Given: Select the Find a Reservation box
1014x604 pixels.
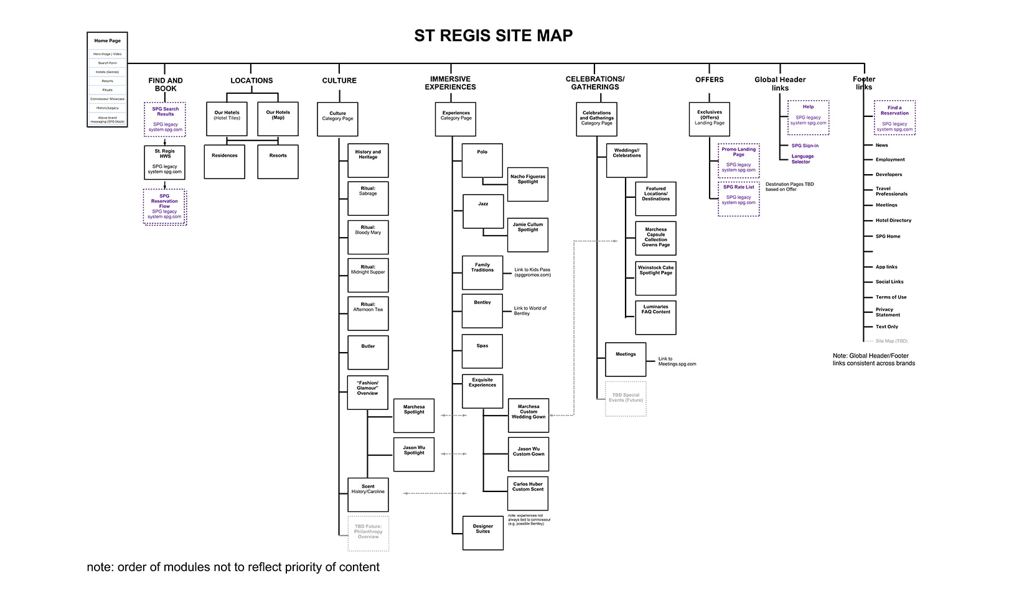Looking at the screenshot, I should [894, 118].
